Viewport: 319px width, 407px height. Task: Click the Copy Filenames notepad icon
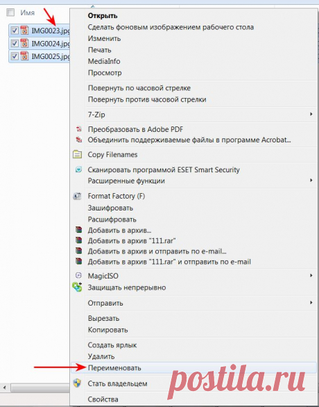77,154
